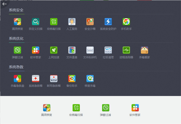This screenshot has width=181, height=124.
Task: Click 弹窗过滤 shortcut in the bottom bar
Action: pos(106,108)
